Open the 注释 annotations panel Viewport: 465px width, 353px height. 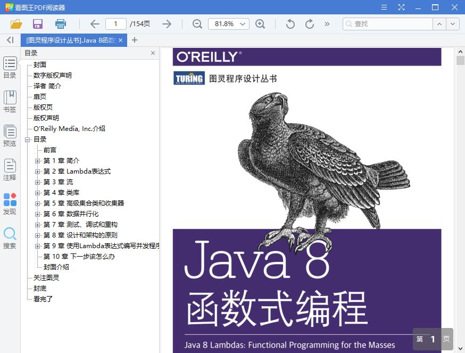point(10,170)
